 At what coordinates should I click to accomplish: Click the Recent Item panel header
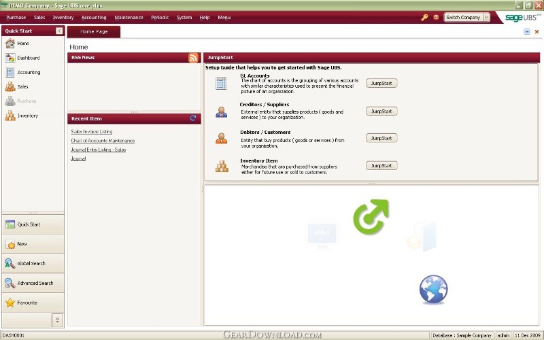[134, 118]
